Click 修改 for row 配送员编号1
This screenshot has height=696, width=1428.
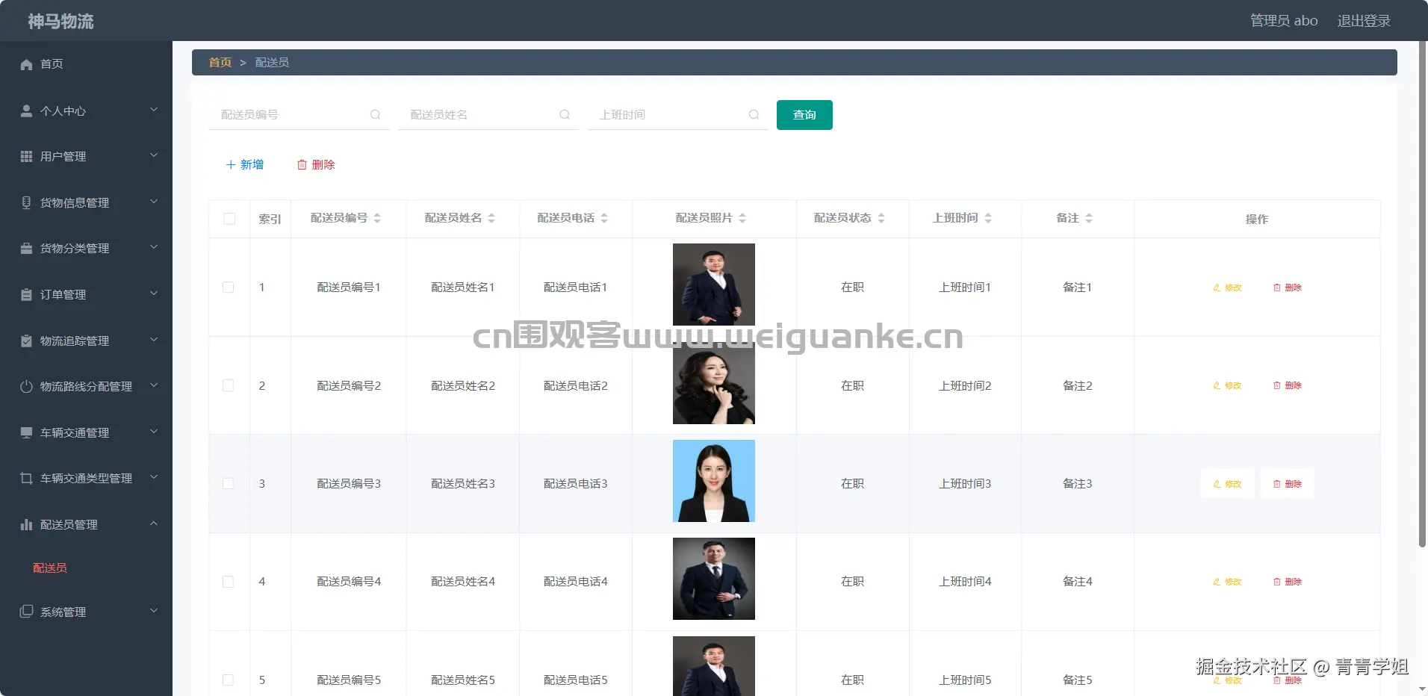pyautogui.click(x=1227, y=288)
